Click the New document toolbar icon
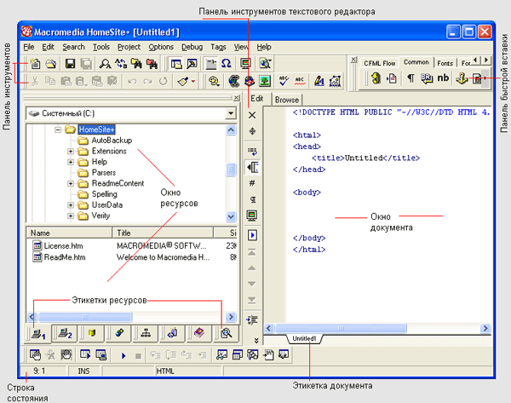Viewport: 511px width, 403px height. pos(35,63)
